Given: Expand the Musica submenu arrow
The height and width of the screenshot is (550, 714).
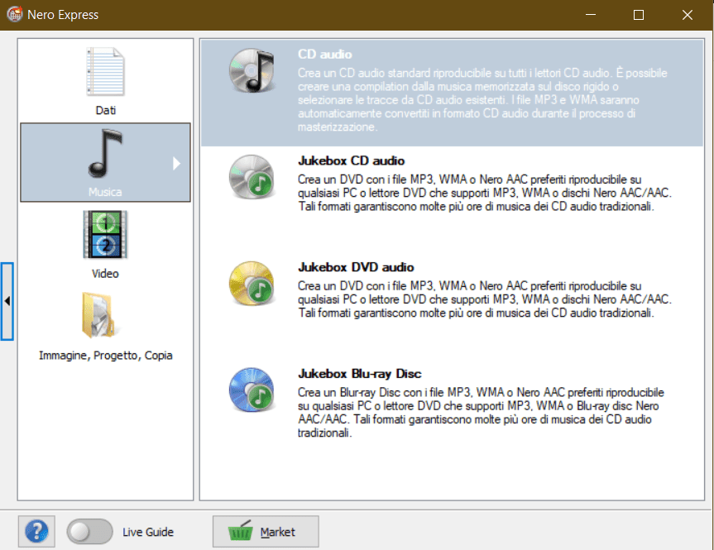Looking at the screenshot, I should [177, 164].
